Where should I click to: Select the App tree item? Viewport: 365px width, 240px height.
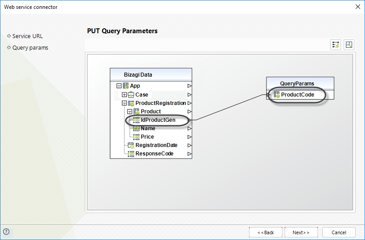(135, 86)
